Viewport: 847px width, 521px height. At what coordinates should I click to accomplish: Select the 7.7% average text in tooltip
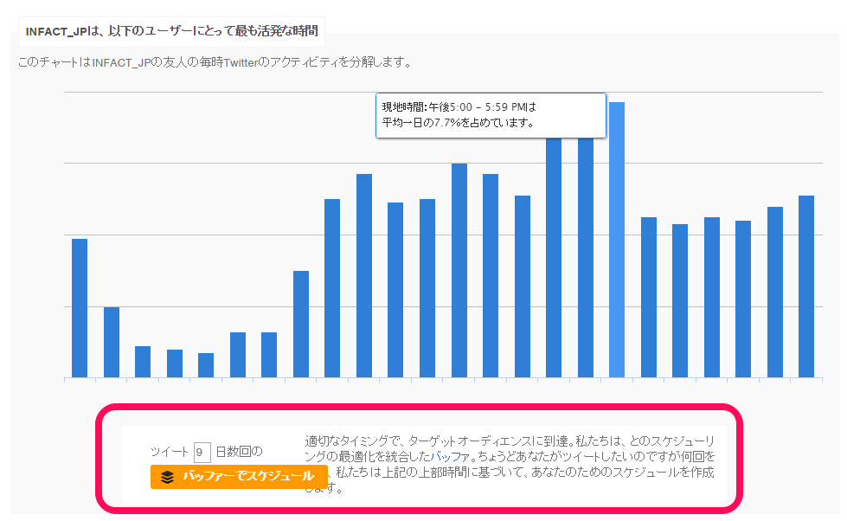pos(458,123)
